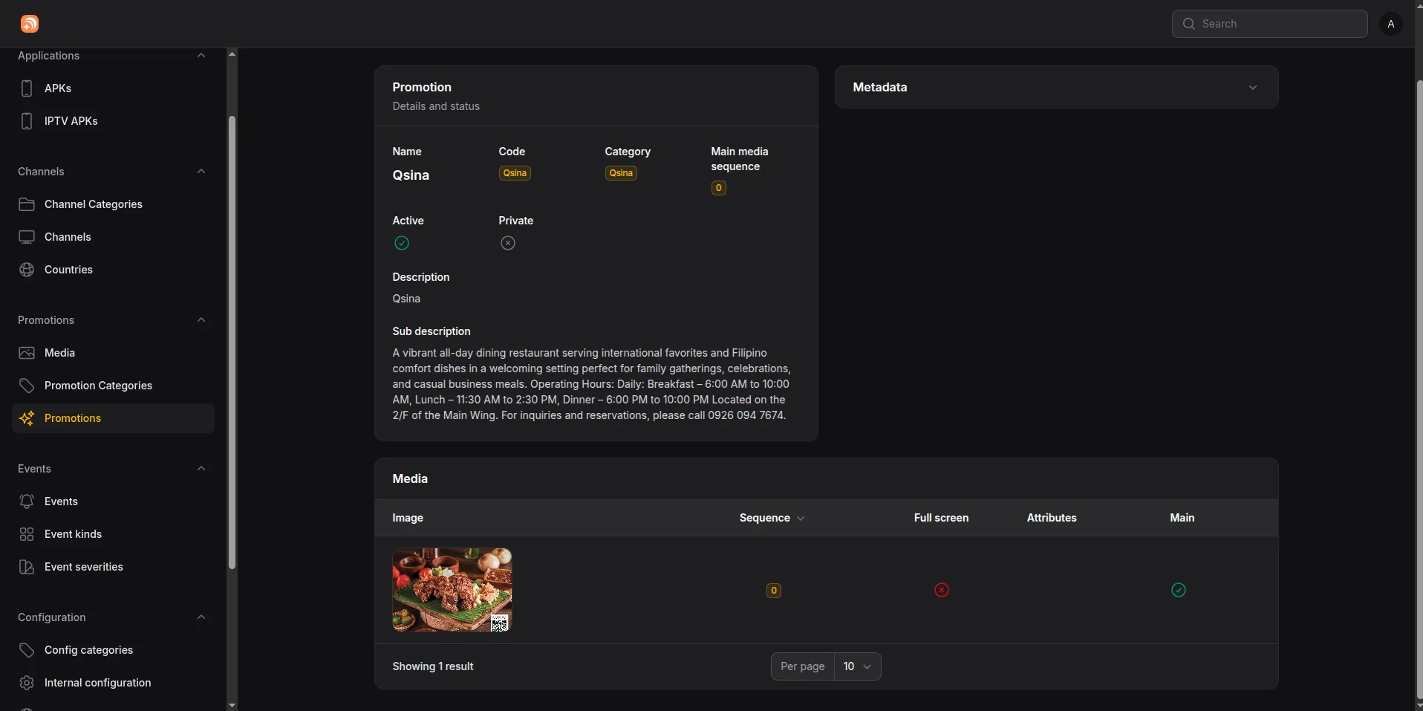This screenshot has height=711, width=1423.
Task: Open the user avatar A button
Action: click(x=1391, y=24)
